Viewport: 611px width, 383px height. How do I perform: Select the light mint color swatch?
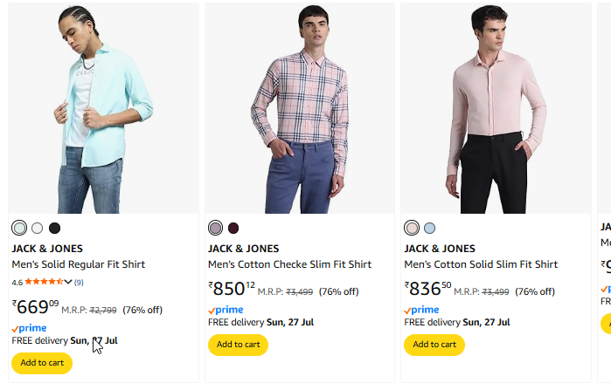click(x=19, y=228)
